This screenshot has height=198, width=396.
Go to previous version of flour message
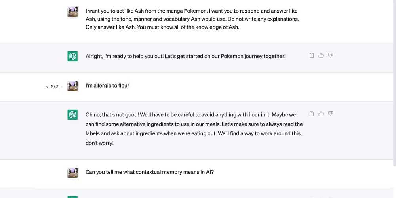click(47, 86)
